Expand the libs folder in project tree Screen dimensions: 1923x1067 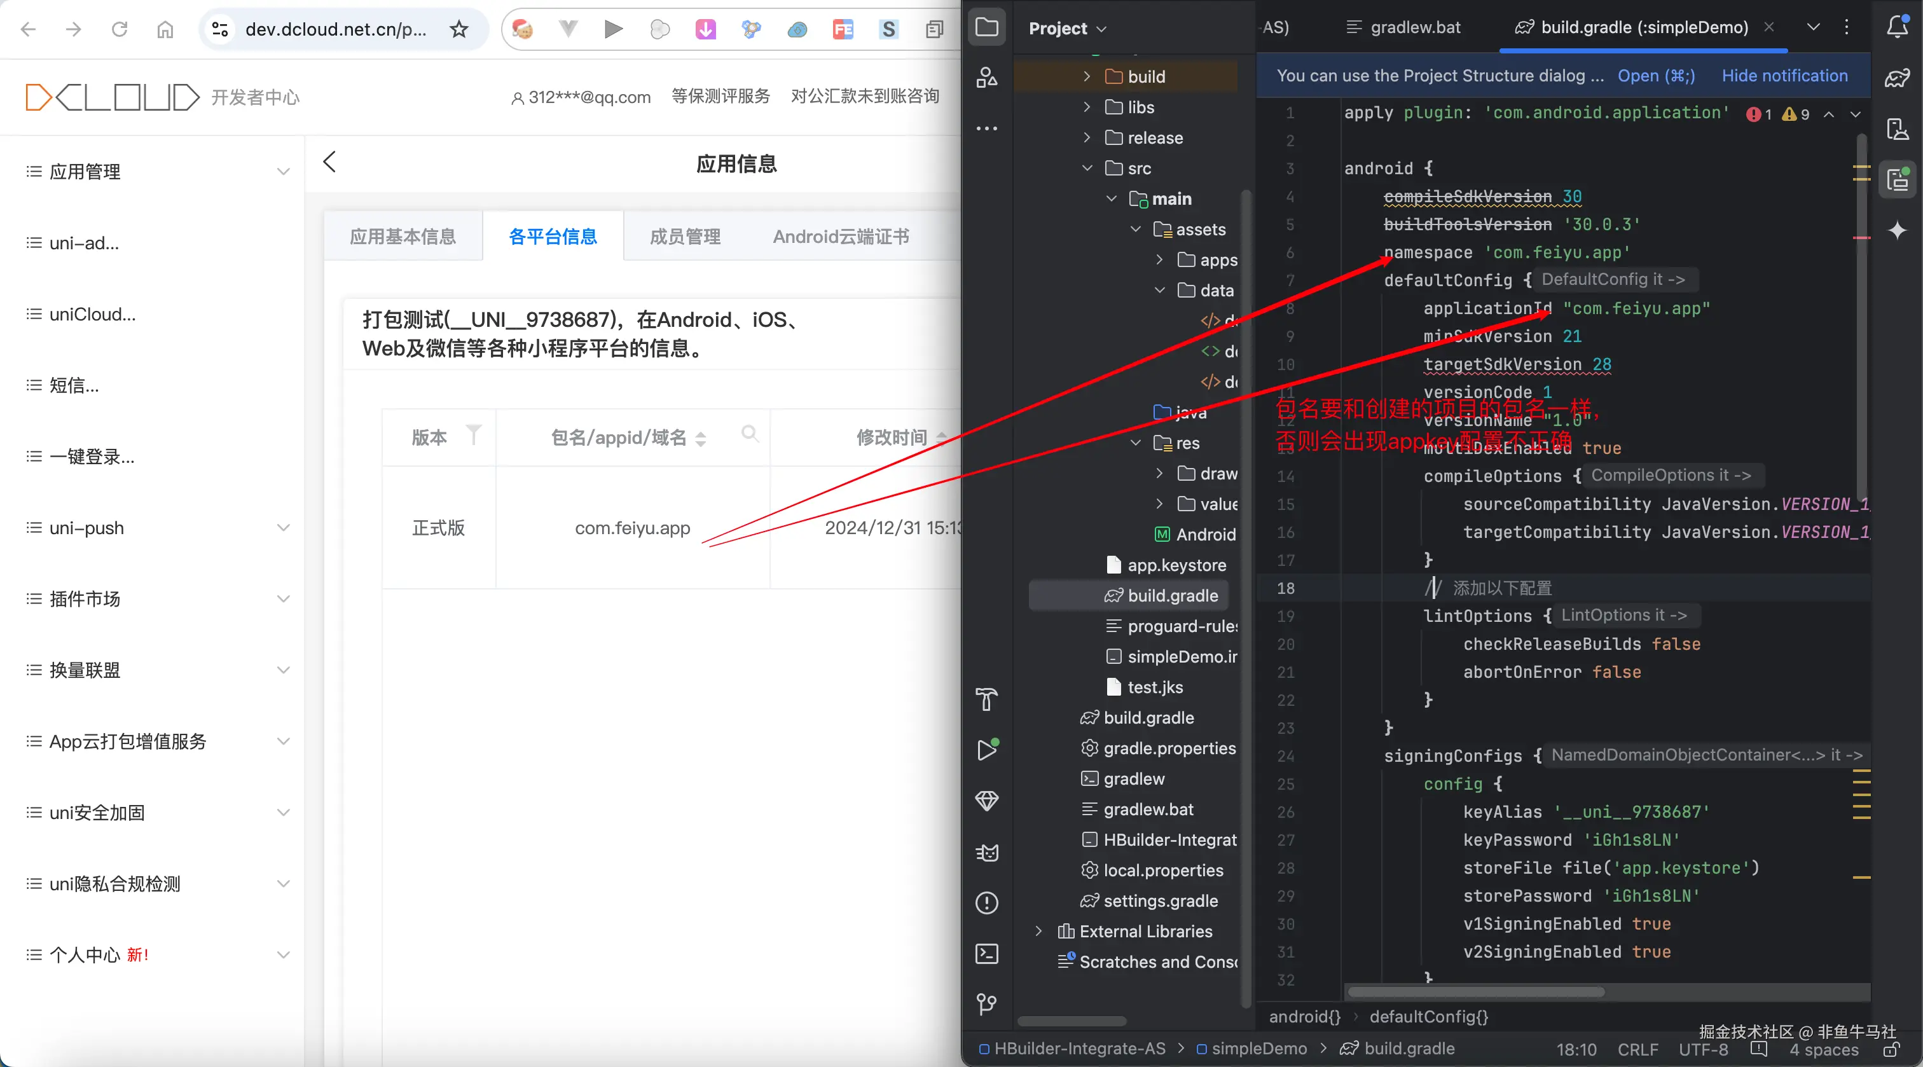pos(1087,107)
